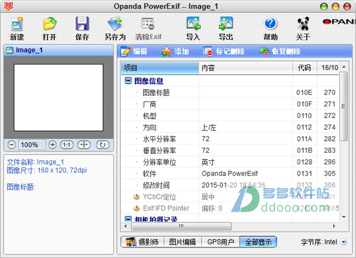Switch to the GPS用户 tab
The width and height of the screenshot is (356, 258).
[x=221, y=242]
